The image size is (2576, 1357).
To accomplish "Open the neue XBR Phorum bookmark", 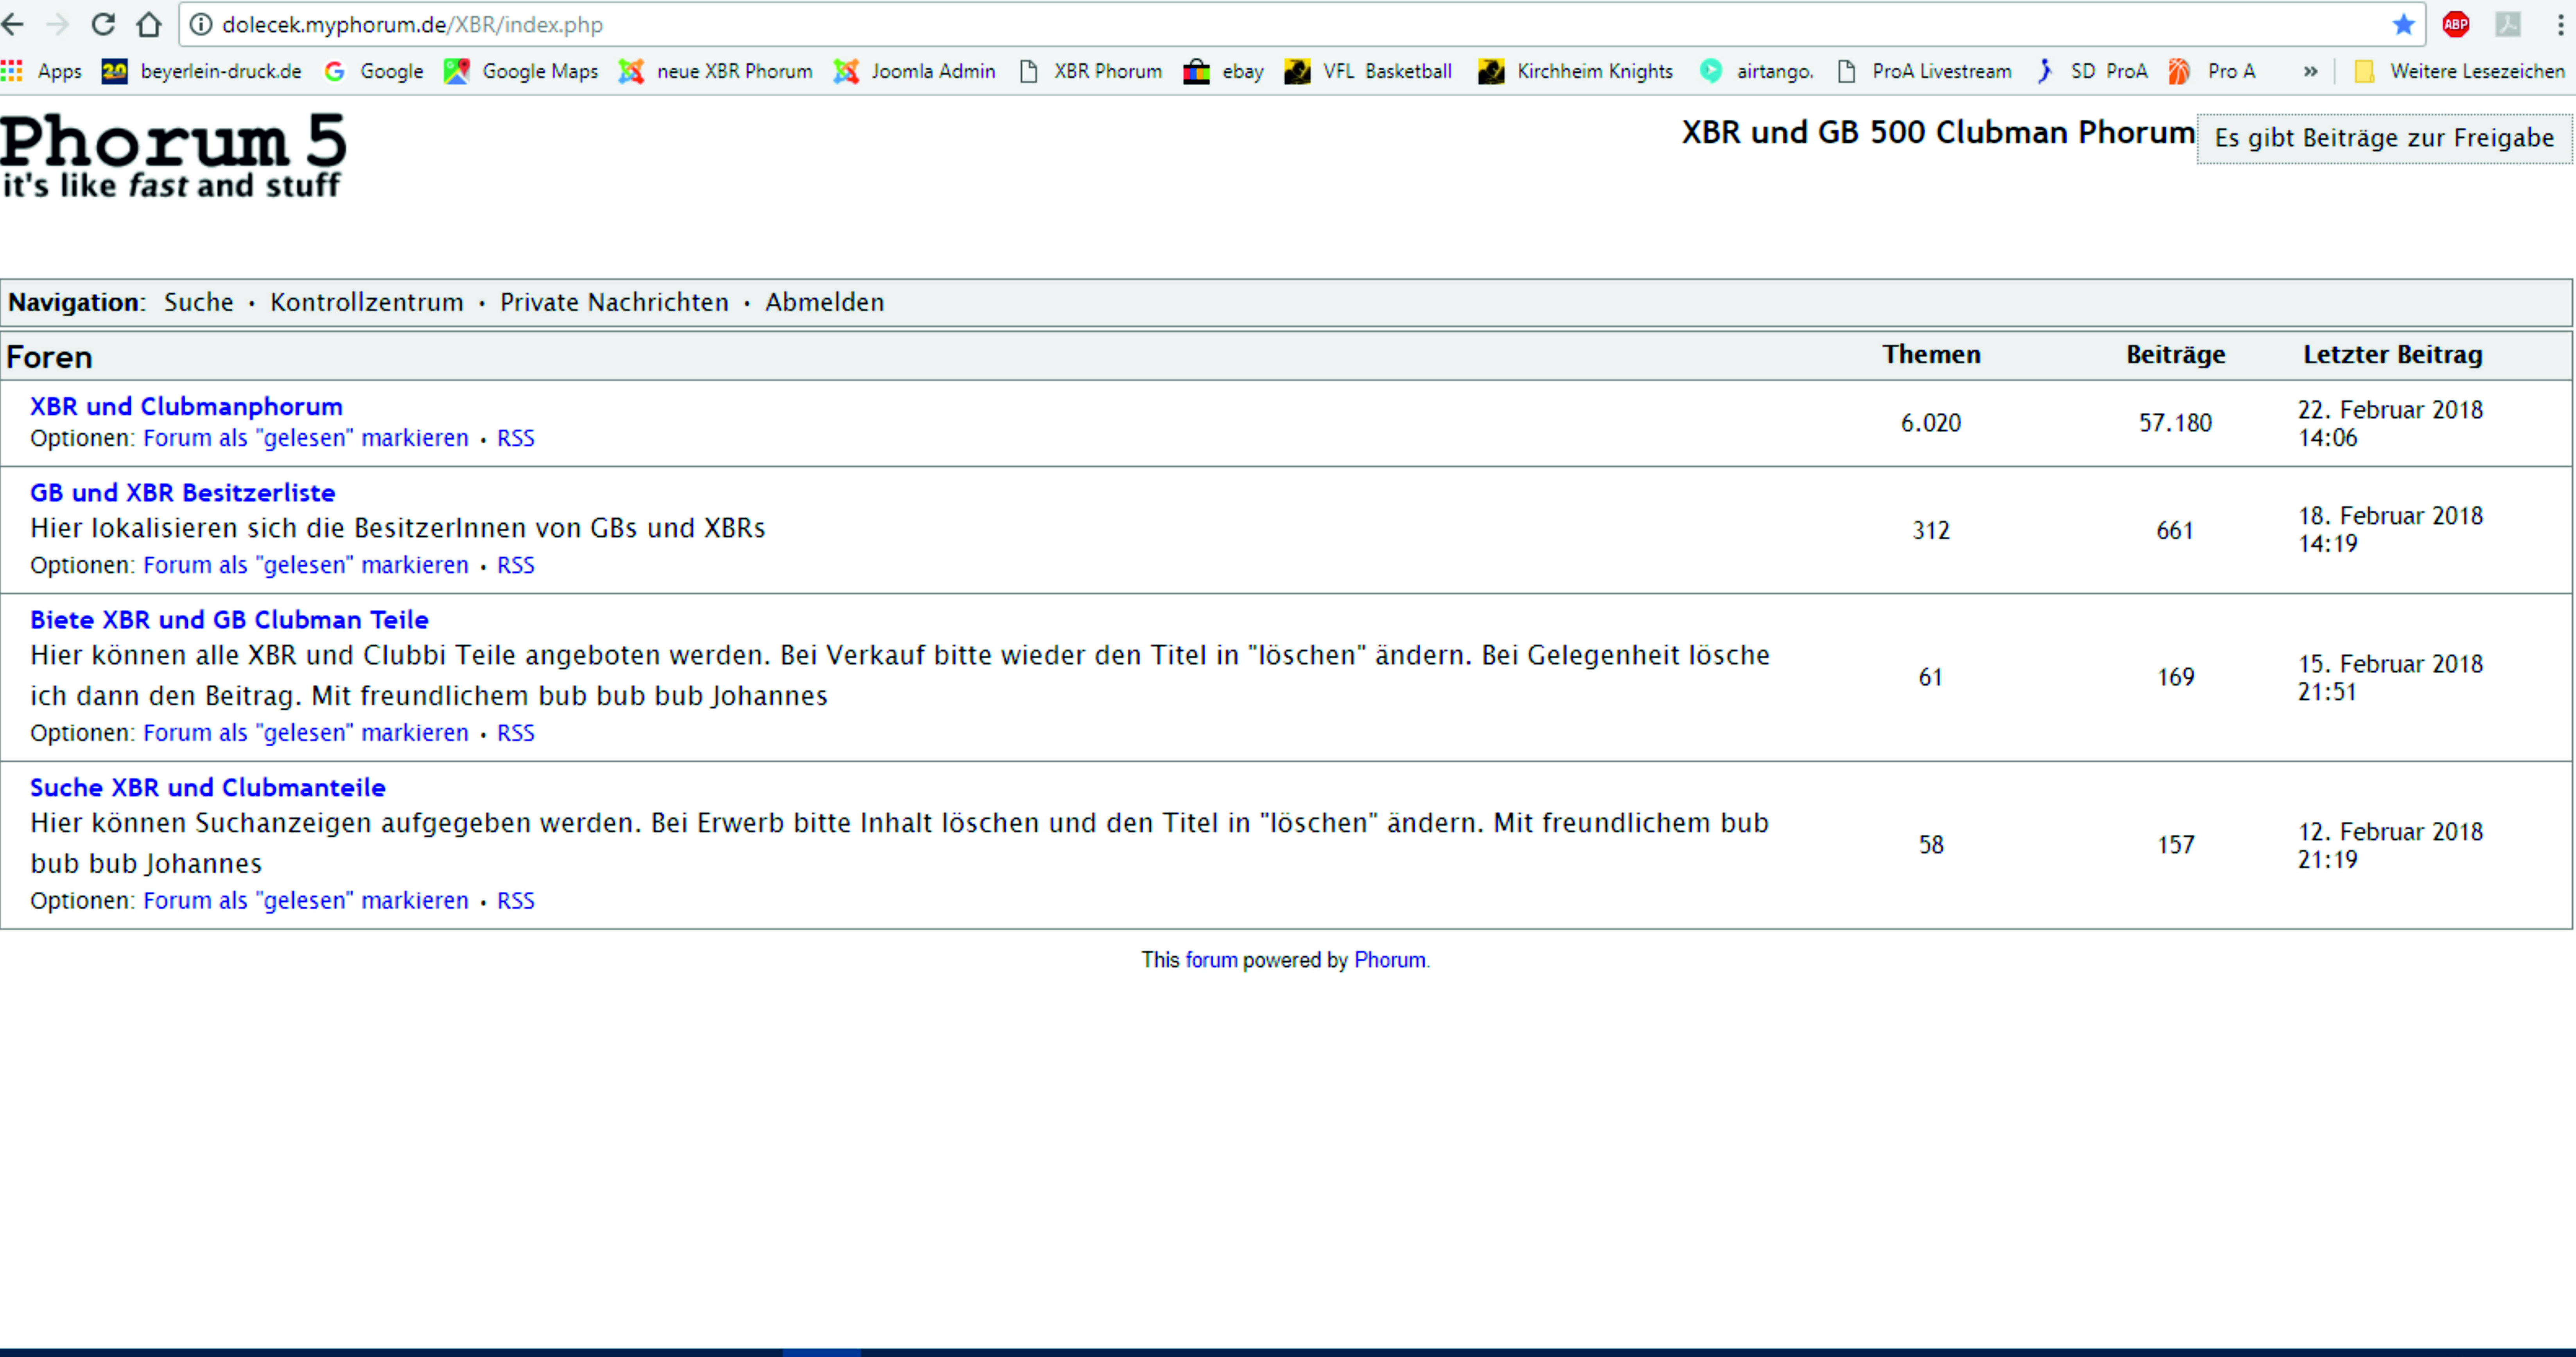I will [716, 71].
